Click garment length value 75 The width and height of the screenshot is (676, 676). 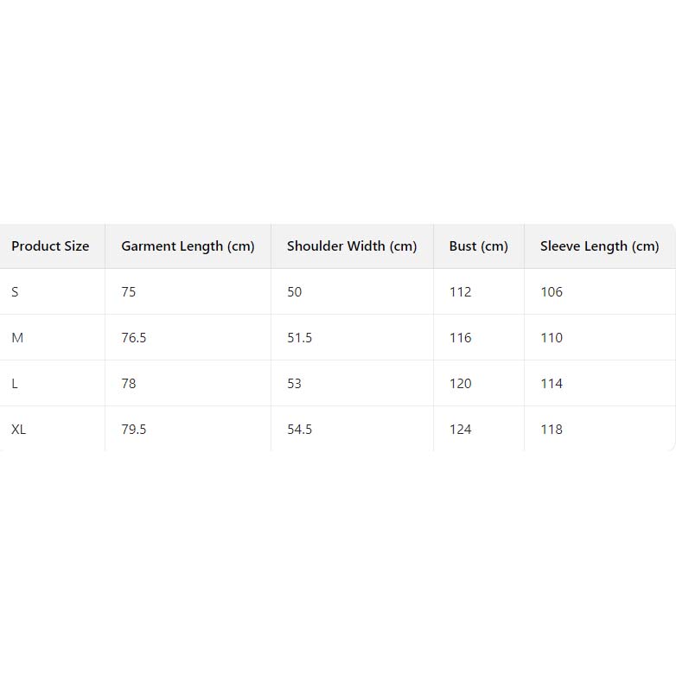[129, 292]
